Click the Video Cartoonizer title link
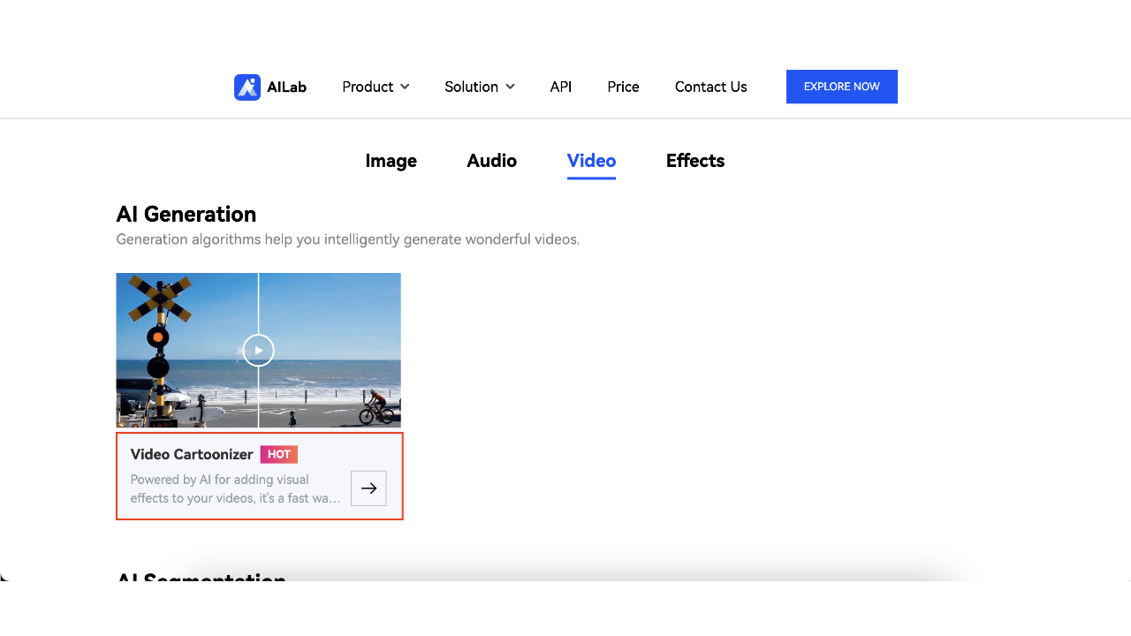 coord(191,454)
